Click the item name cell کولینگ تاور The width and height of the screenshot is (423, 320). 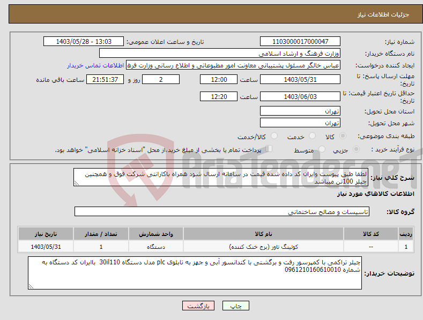point(263,247)
